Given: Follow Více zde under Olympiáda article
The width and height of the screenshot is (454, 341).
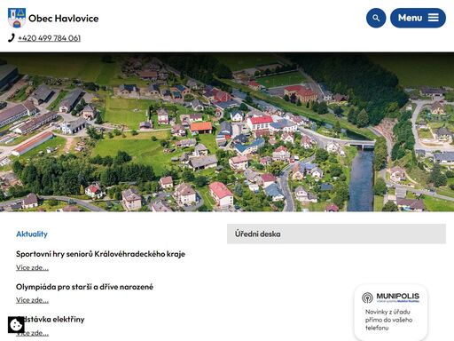Looking at the screenshot, I should [32, 300].
